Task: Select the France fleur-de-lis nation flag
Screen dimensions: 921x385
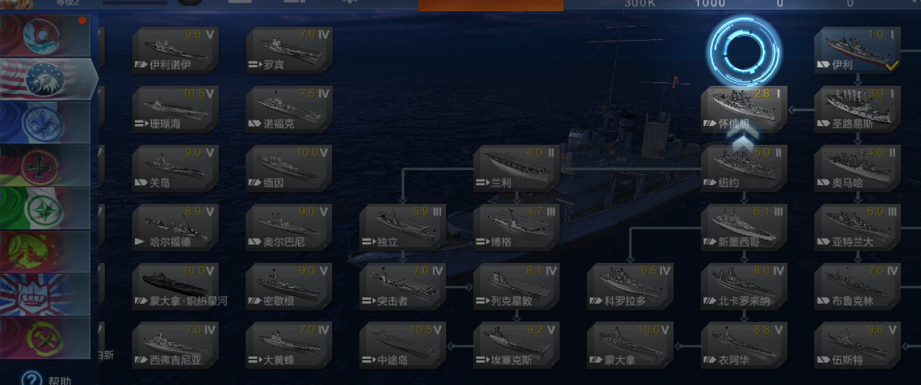Action: click(x=46, y=122)
